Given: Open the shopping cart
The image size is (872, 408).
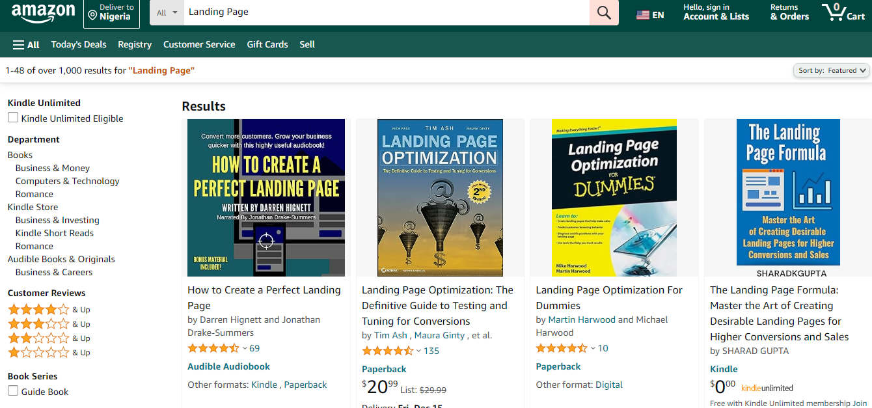Looking at the screenshot, I should coord(843,12).
